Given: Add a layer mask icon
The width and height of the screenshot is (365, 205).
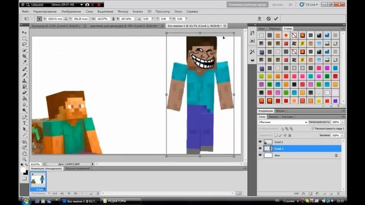Looking at the screenshot, I should click(310, 194).
